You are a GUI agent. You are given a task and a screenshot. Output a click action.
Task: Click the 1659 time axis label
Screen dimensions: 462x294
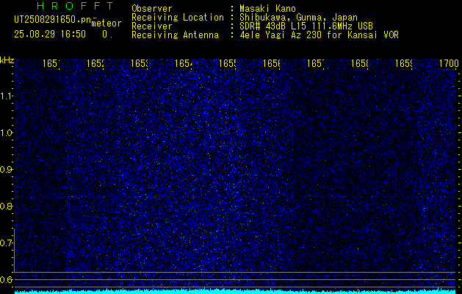tap(404, 63)
